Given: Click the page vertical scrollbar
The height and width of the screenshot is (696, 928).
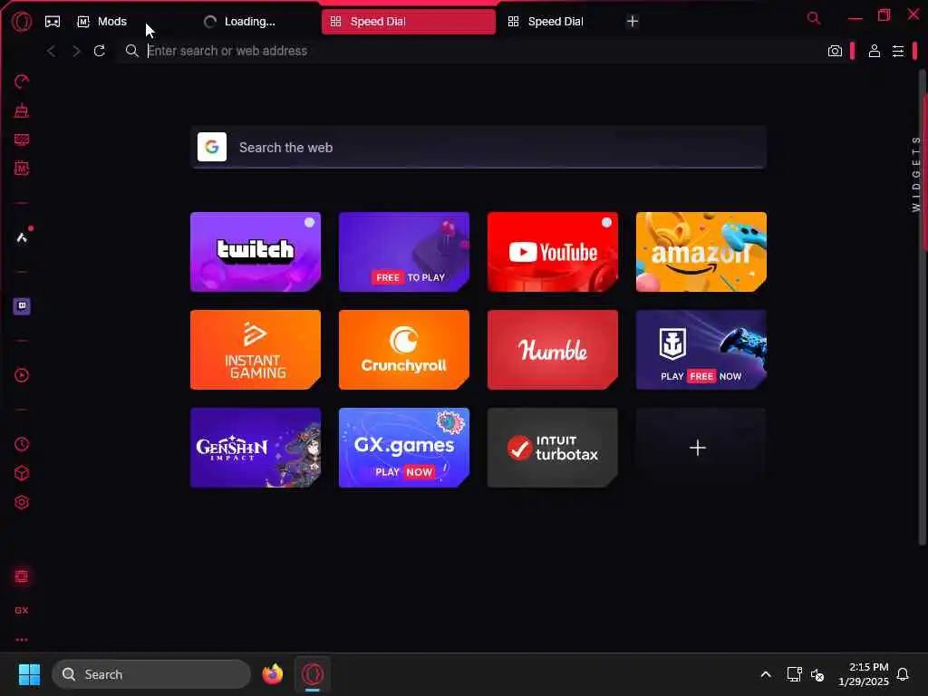Looking at the screenshot, I should point(923,308).
